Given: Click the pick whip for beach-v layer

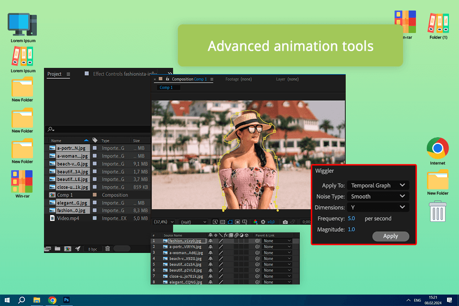Looking at the screenshot, I should [257, 259].
